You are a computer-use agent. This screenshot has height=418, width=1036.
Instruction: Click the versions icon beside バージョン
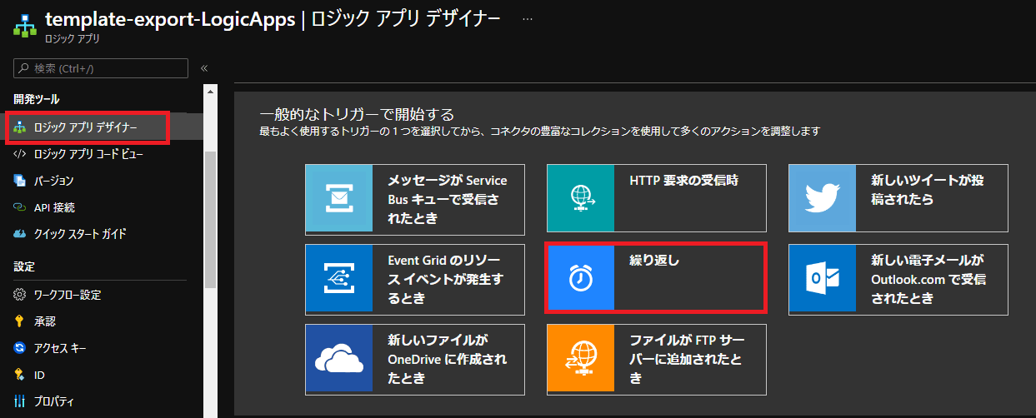[x=20, y=181]
